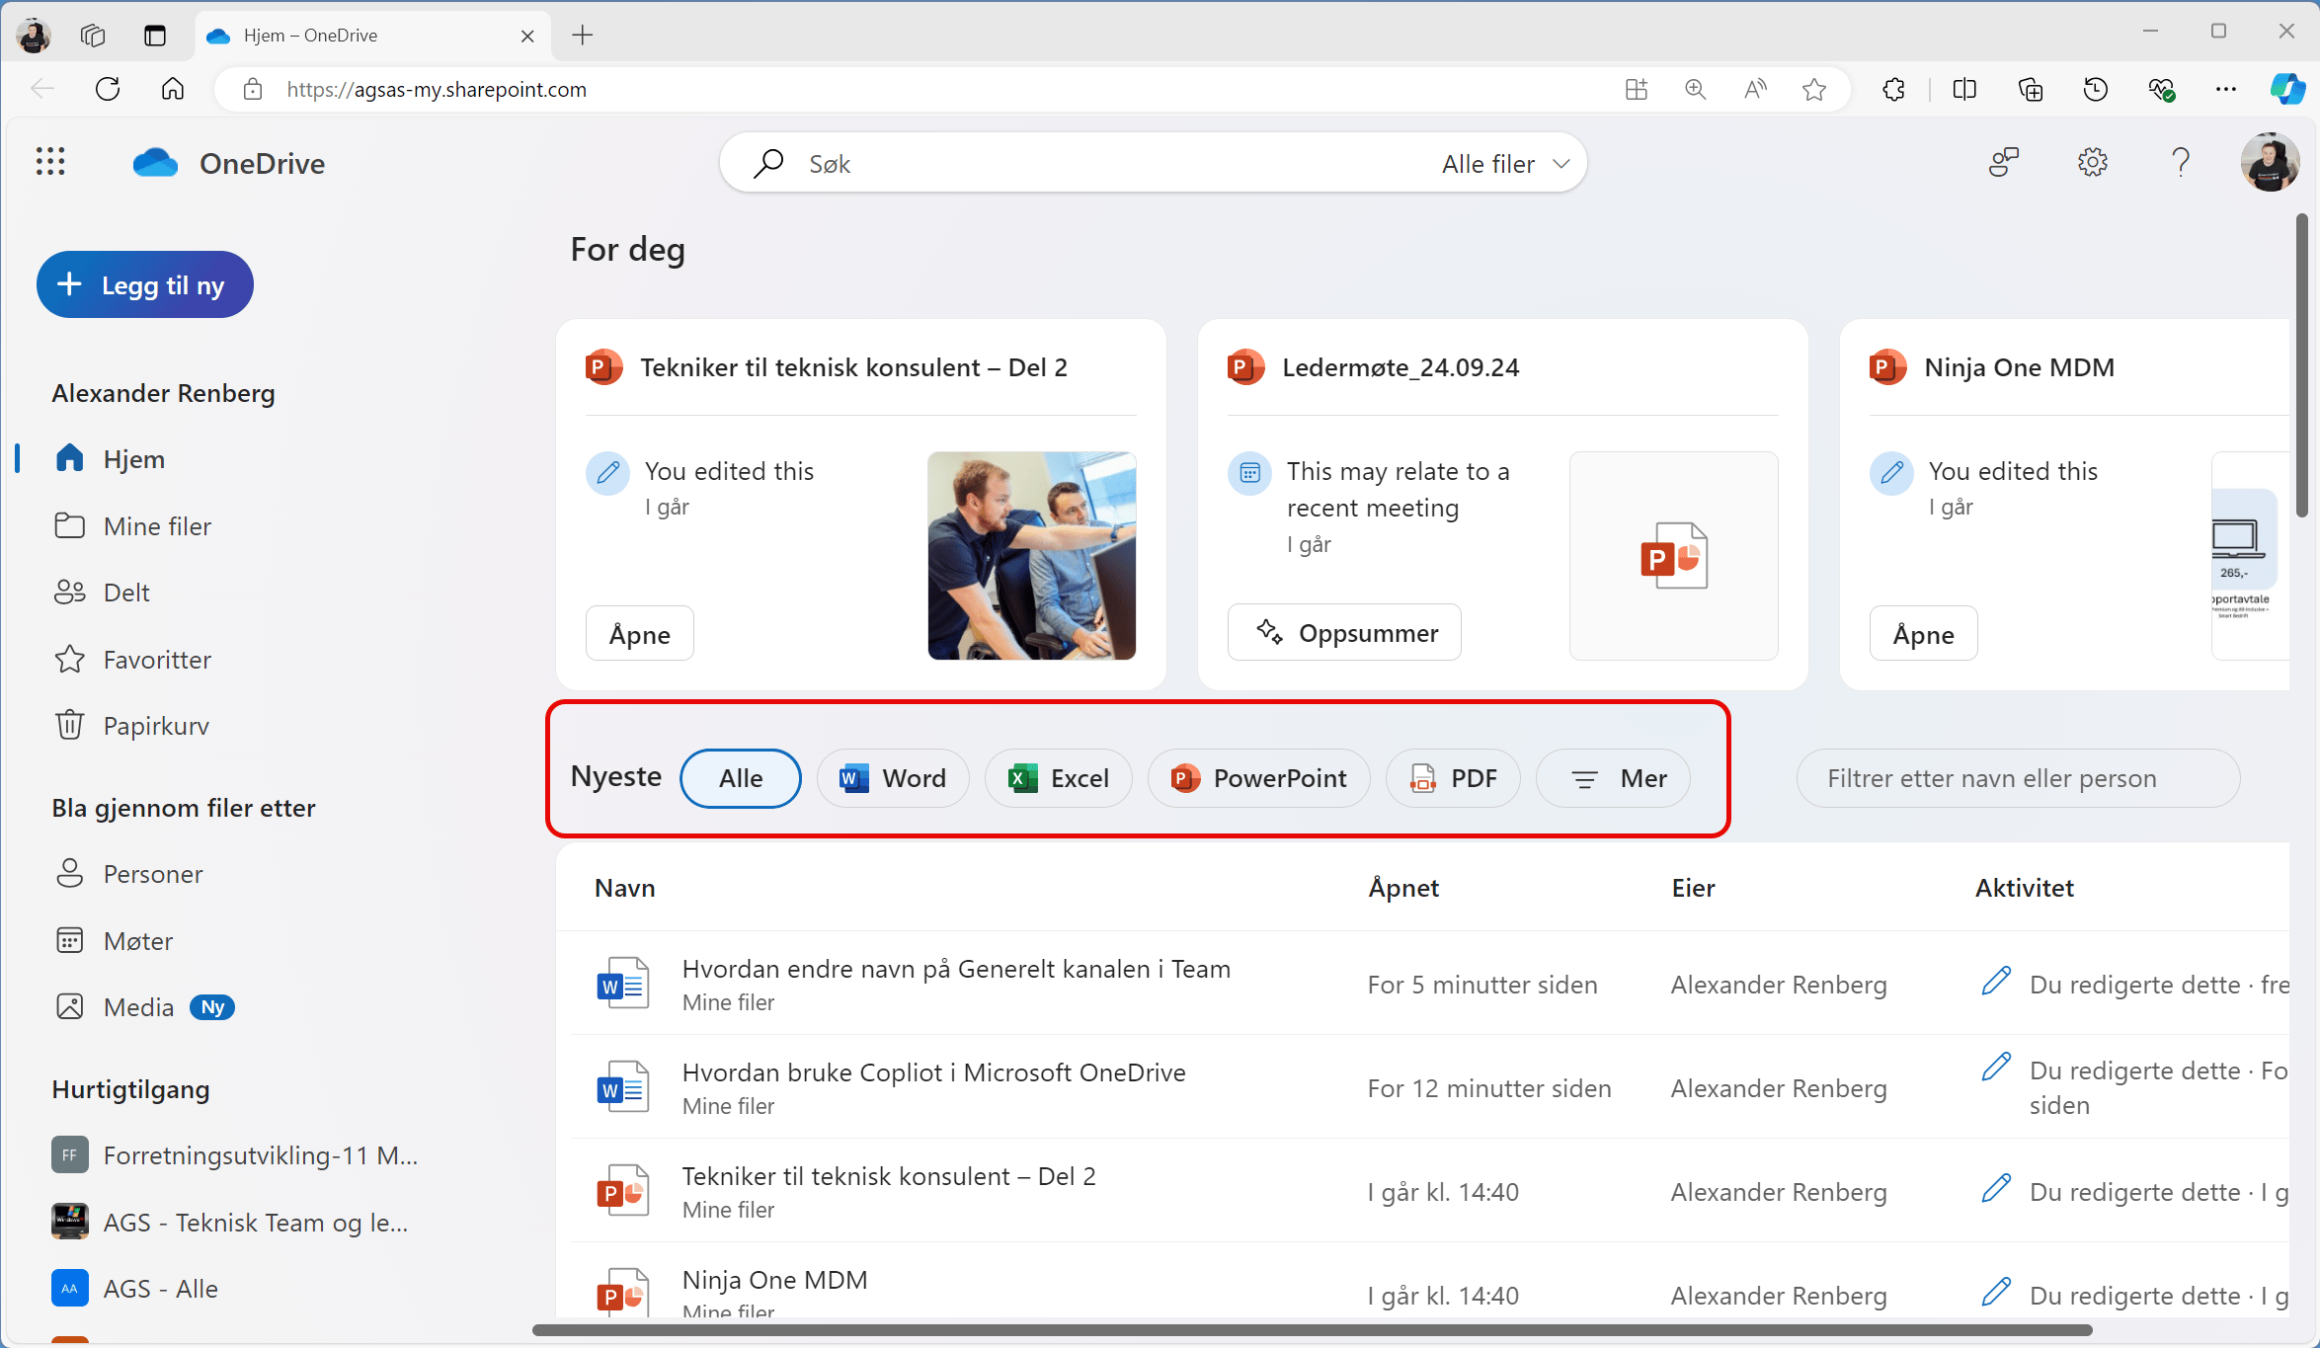
Task: Click the feedback people icon in header
Action: [x=2004, y=162]
